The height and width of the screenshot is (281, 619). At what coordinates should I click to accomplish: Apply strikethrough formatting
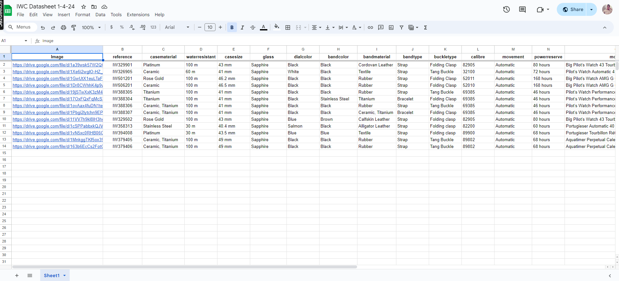point(253,28)
